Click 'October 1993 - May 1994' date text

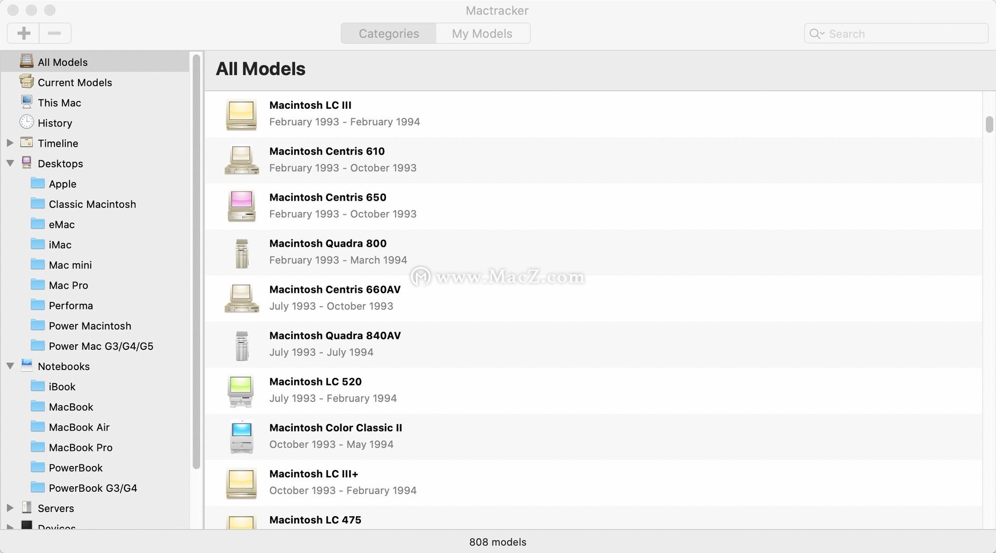click(331, 445)
